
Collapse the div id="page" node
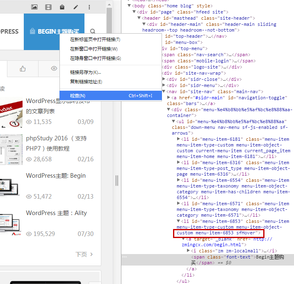coord(134,11)
